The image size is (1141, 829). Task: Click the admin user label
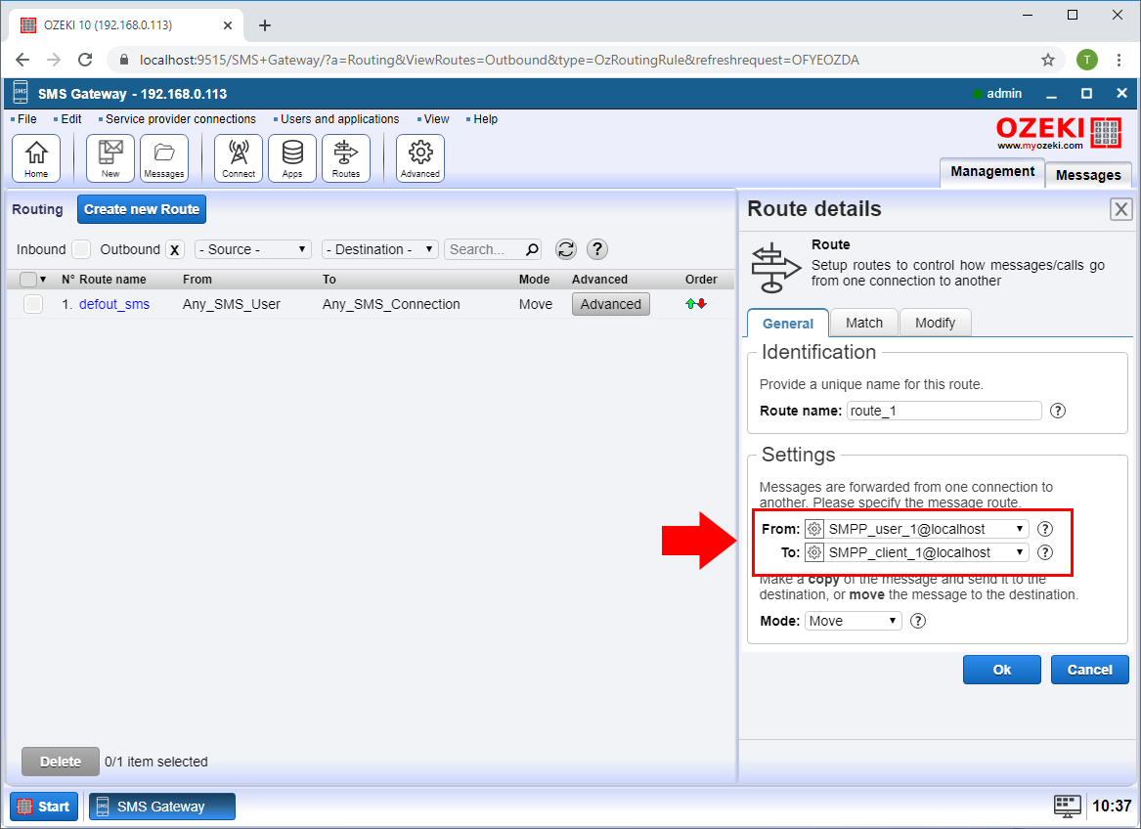point(1004,93)
